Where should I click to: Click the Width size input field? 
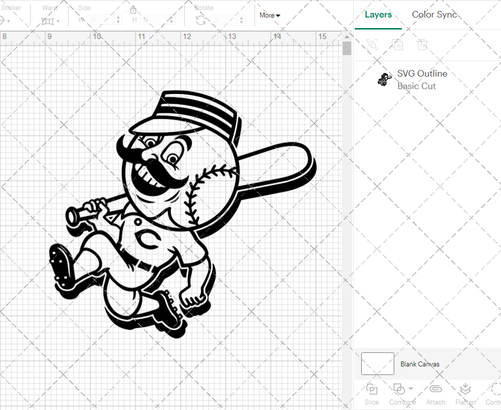pos(101,20)
